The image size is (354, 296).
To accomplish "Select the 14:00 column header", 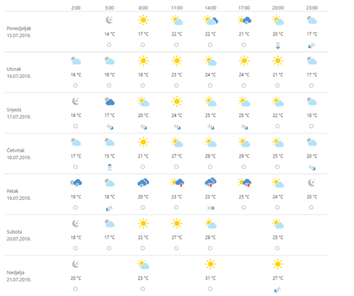I will (x=210, y=8).
